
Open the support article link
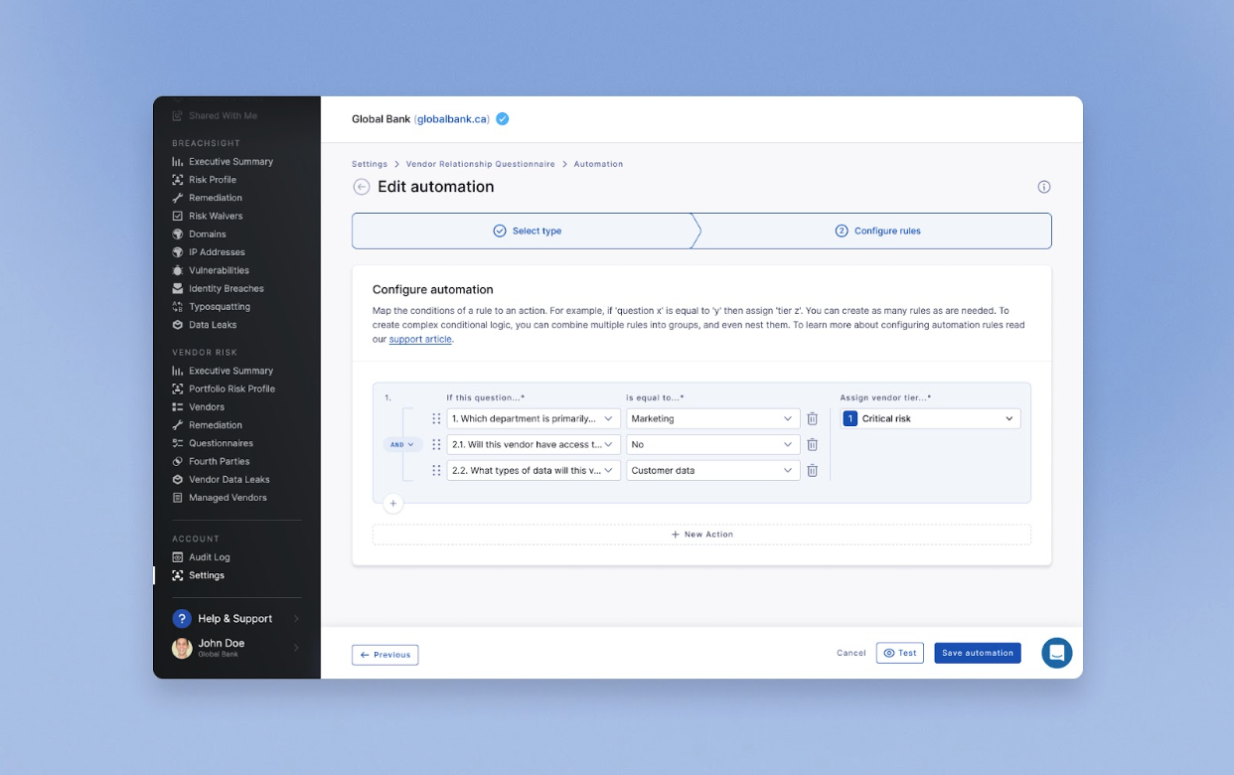(x=420, y=340)
